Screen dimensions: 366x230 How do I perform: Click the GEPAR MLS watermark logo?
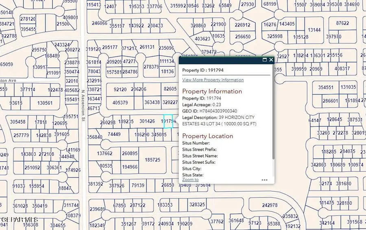click(19, 219)
